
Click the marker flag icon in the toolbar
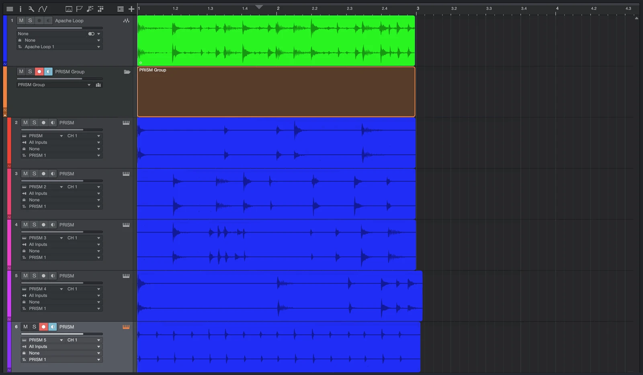click(x=80, y=8)
